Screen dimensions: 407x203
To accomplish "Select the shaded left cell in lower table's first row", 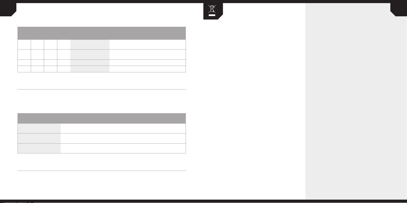I will [39, 128].
